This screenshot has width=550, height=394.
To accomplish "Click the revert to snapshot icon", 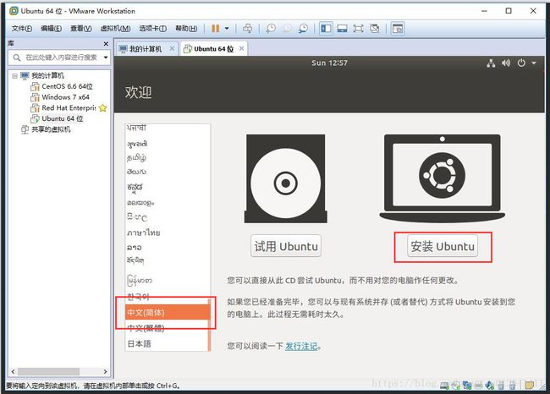I will pos(287,29).
